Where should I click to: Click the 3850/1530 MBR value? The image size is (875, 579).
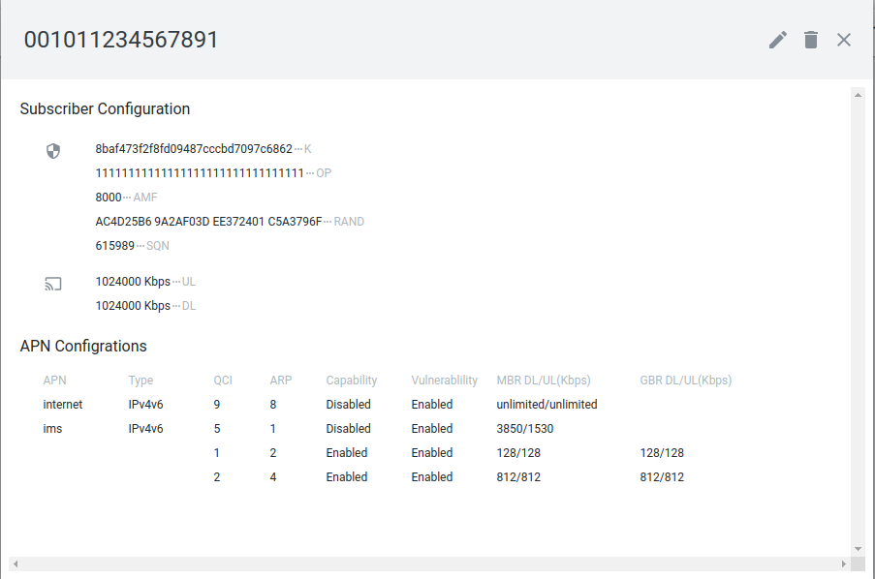click(525, 428)
